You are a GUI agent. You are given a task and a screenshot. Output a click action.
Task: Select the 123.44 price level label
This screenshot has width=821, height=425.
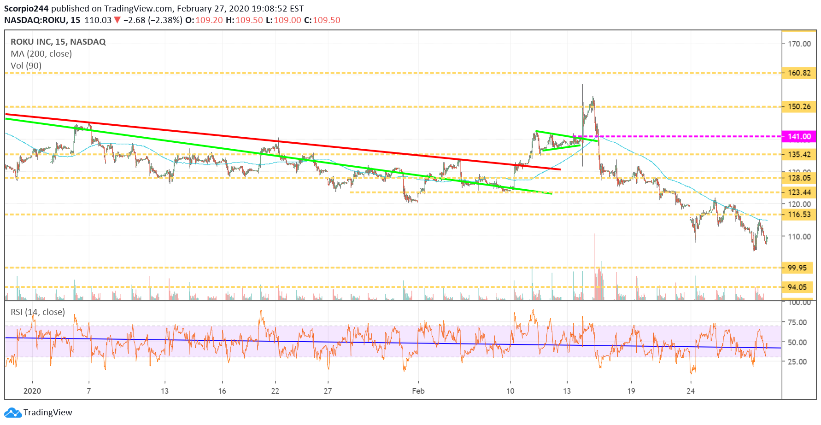click(799, 192)
